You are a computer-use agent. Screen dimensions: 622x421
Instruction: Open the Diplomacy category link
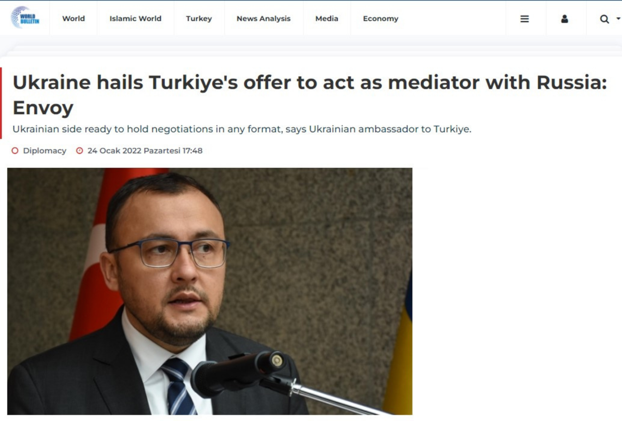tap(45, 151)
